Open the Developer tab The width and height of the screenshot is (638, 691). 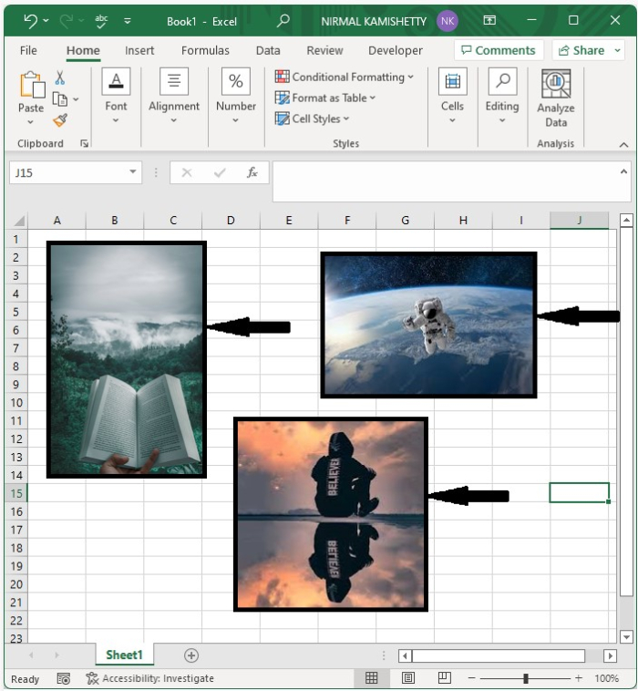click(x=396, y=51)
